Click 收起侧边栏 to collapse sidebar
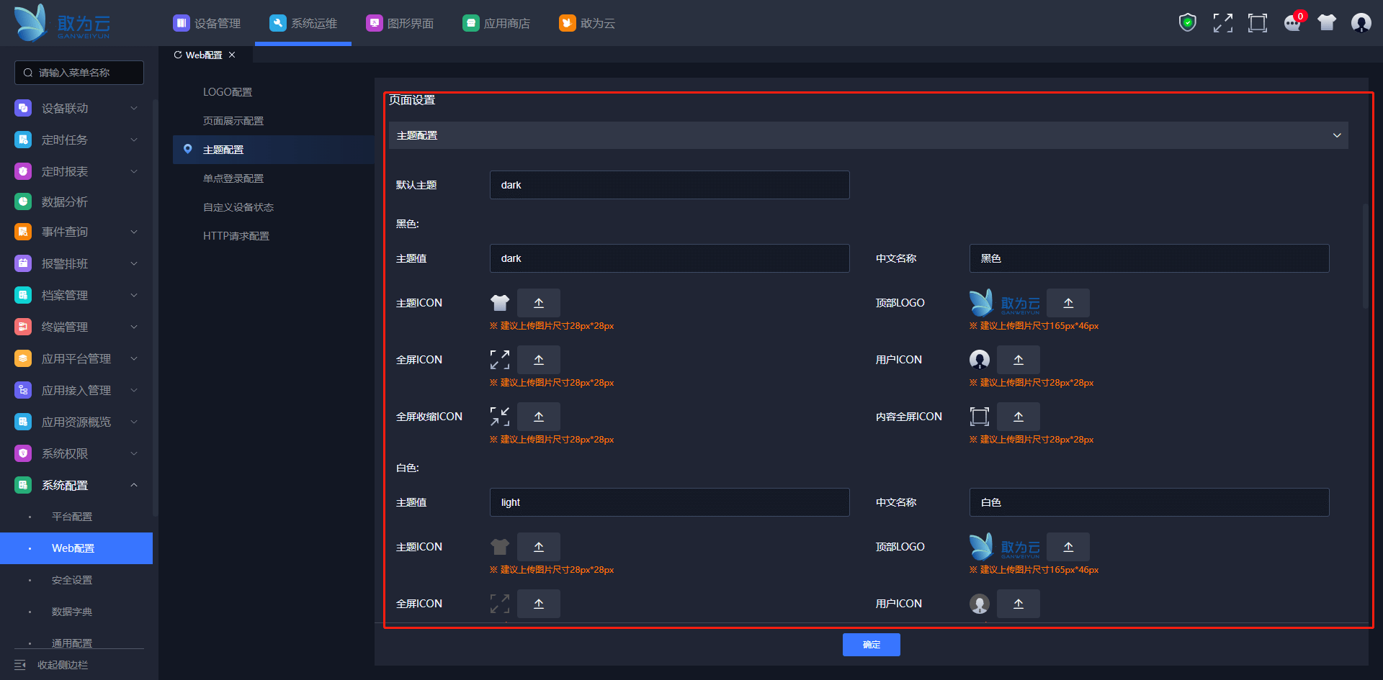1383x680 pixels. 63,665
